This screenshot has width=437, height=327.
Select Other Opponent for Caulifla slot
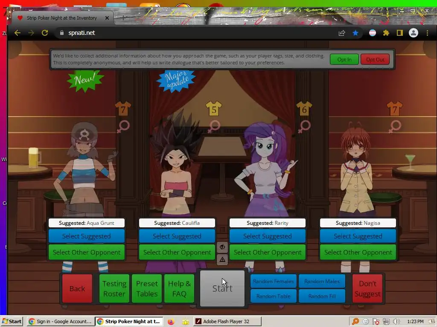point(177,252)
